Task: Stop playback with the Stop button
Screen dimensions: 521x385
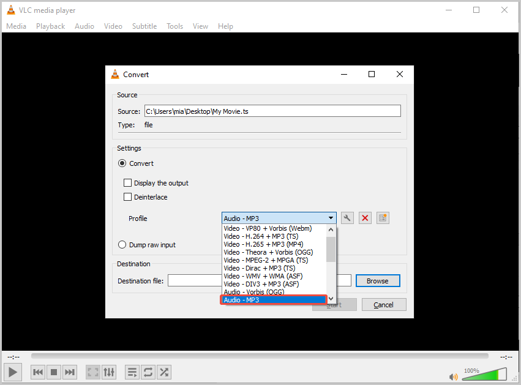Action: point(54,372)
